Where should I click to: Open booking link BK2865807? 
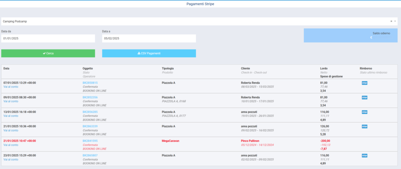tap(90, 155)
